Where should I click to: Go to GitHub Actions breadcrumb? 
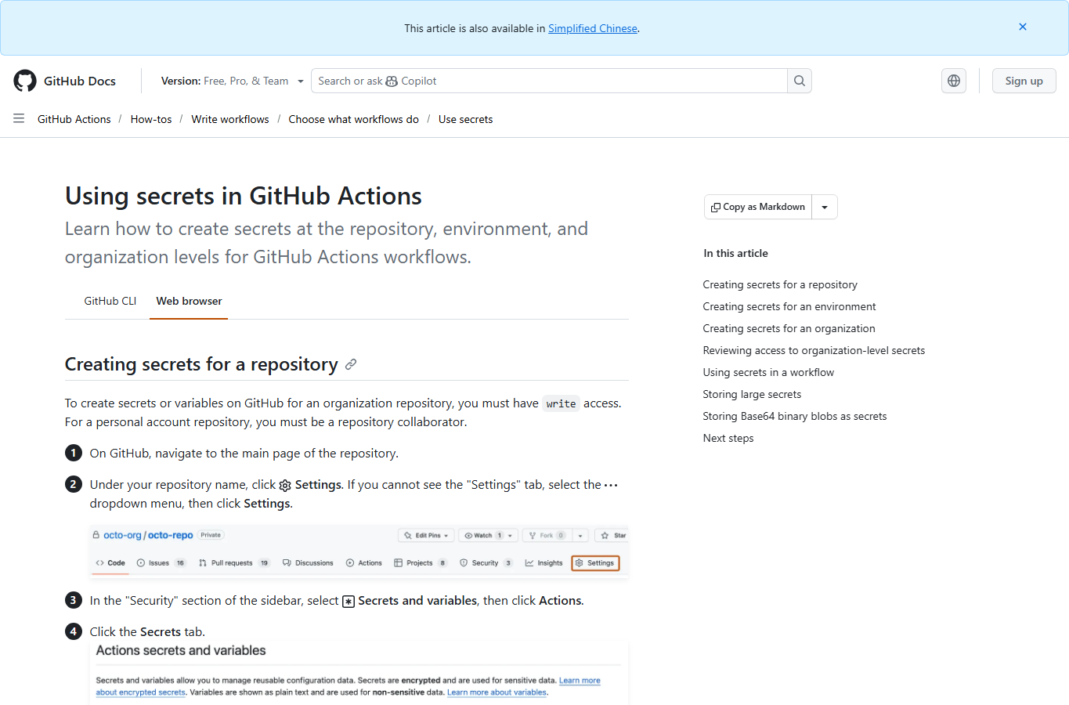coord(74,119)
